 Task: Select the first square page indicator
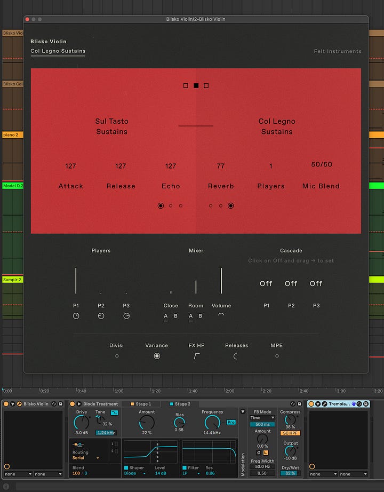coord(186,85)
